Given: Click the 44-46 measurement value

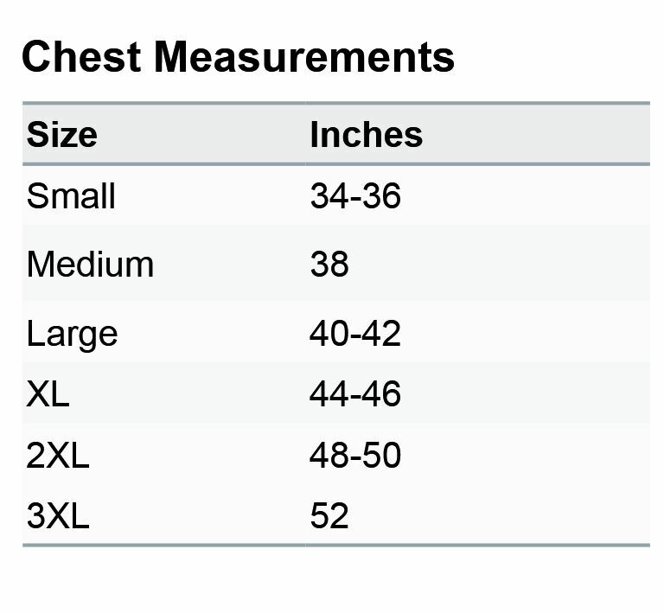Looking at the screenshot, I should coord(354,393).
